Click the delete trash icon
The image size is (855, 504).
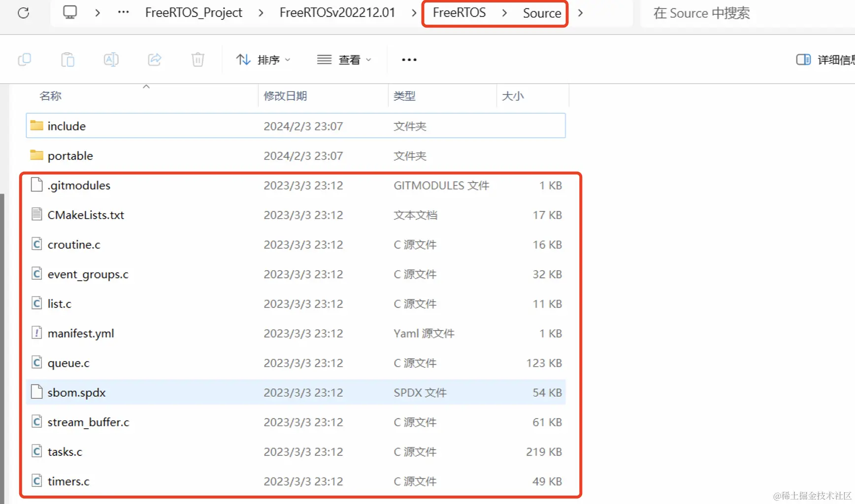point(198,60)
